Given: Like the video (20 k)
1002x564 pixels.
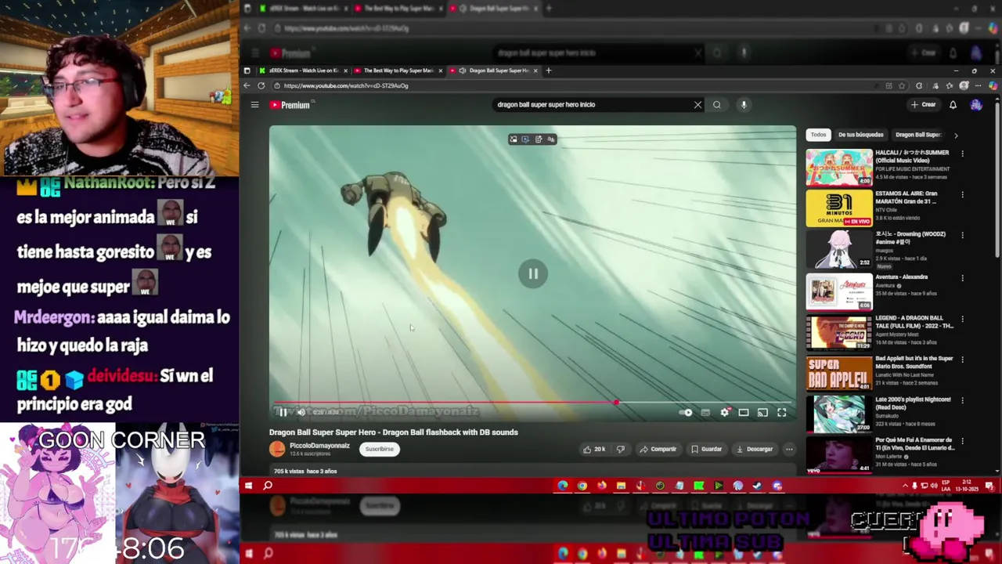Looking at the screenshot, I should coord(594,450).
